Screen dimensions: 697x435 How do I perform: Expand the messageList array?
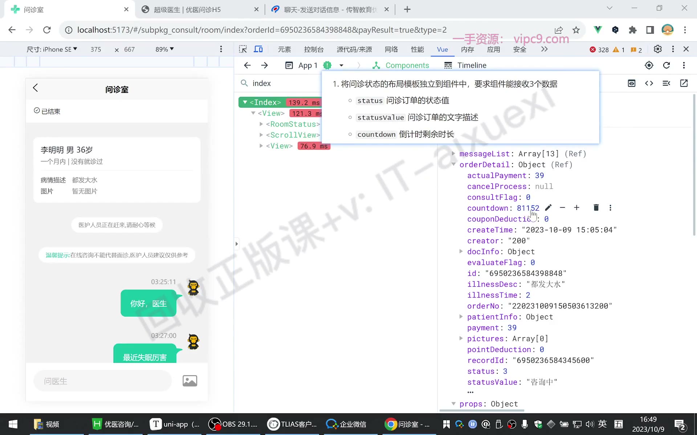pyautogui.click(x=453, y=154)
